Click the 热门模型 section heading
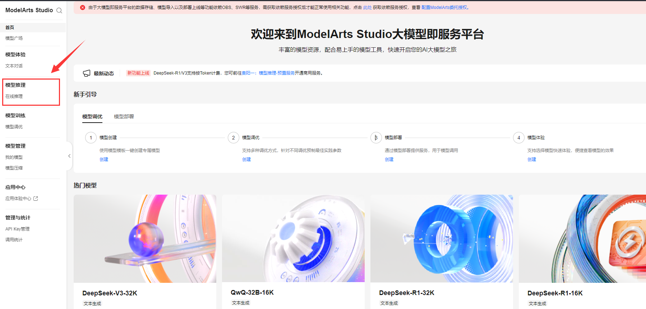Image resolution: width=646 pixels, height=309 pixels. (x=85, y=185)
